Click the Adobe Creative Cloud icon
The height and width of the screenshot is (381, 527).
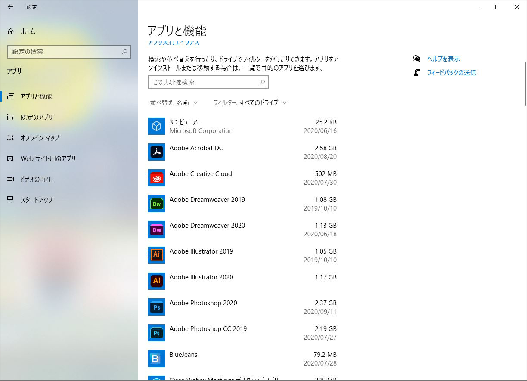(x=157, y=178)
